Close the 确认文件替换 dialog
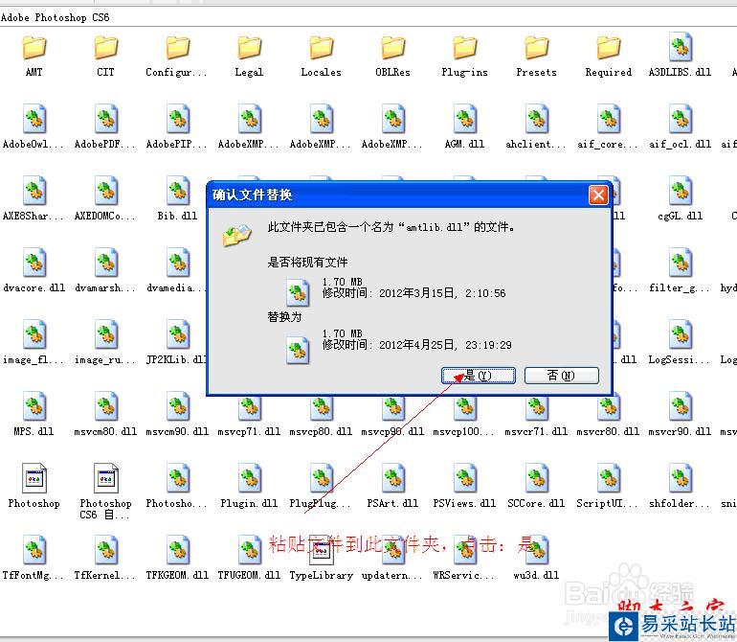737x642 pixels. coord(598,195)
